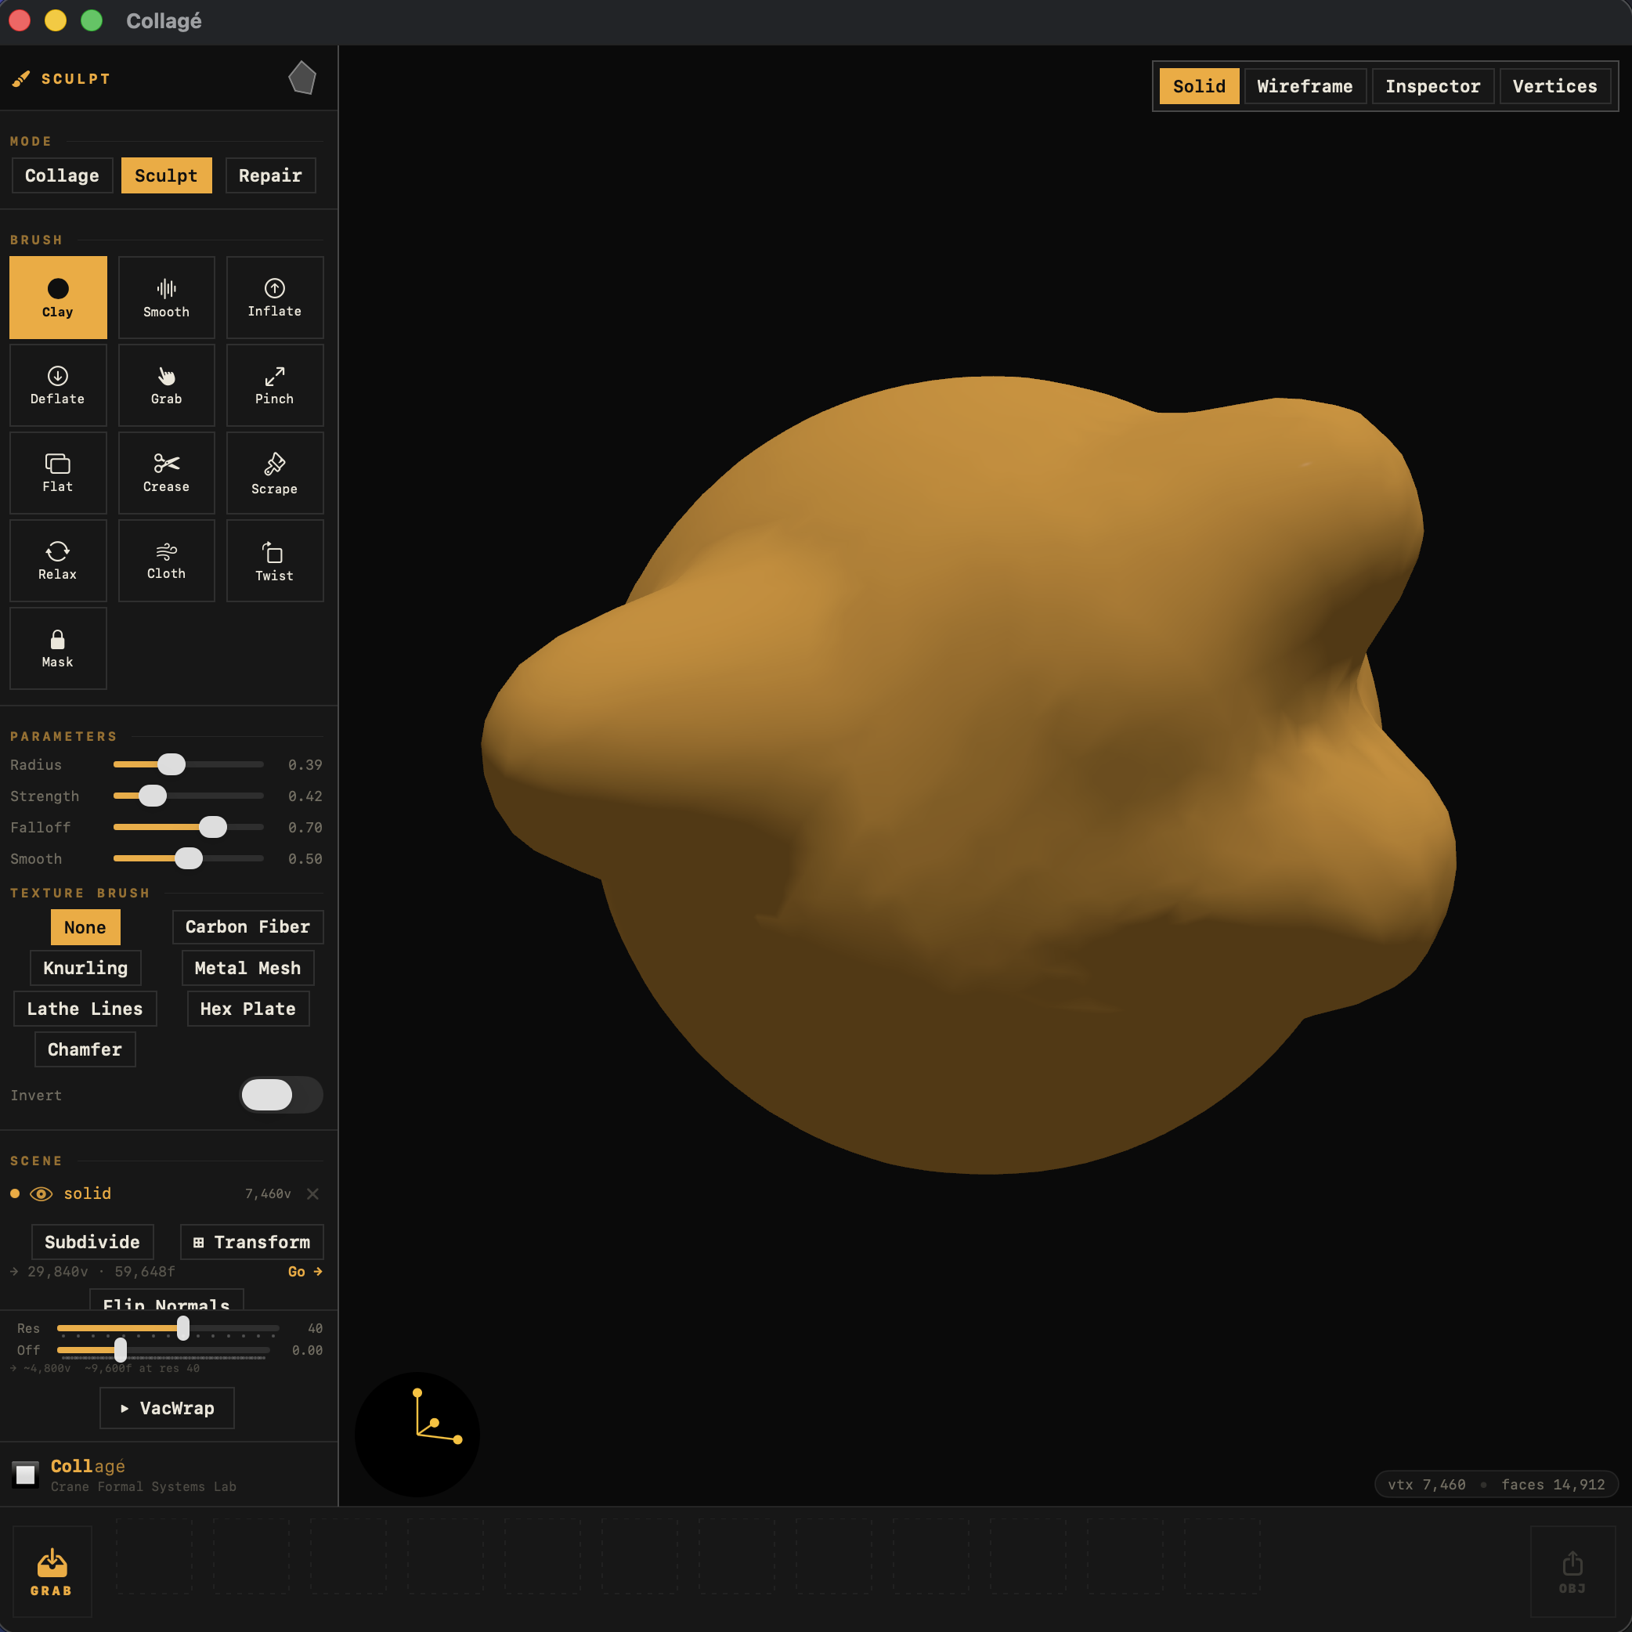Screen dimensions: 1632x1632
Task: Click the axis gizmo in the viewport
Action: tap(417, 1434)
